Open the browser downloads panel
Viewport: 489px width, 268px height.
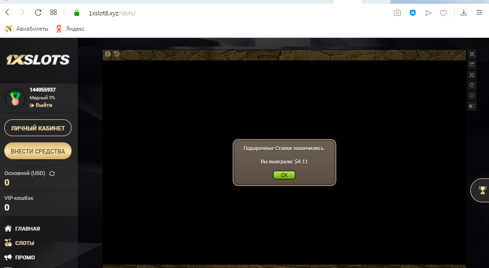[x=464, y=12]
